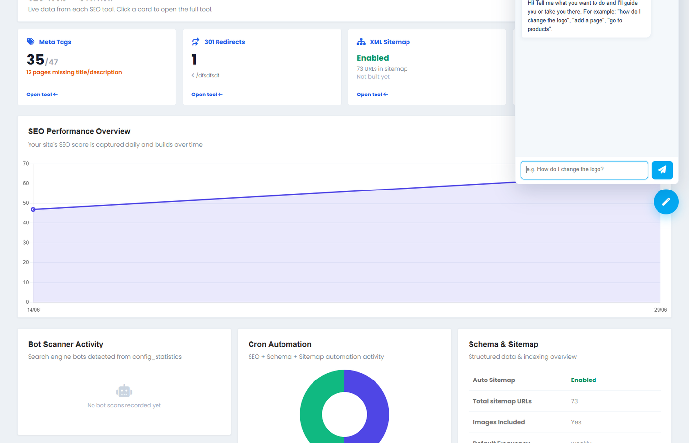Image resolution: width=689 pixels, height=443 pixels.
Task: Open the 301 Redirects card title
Action: 224,42
